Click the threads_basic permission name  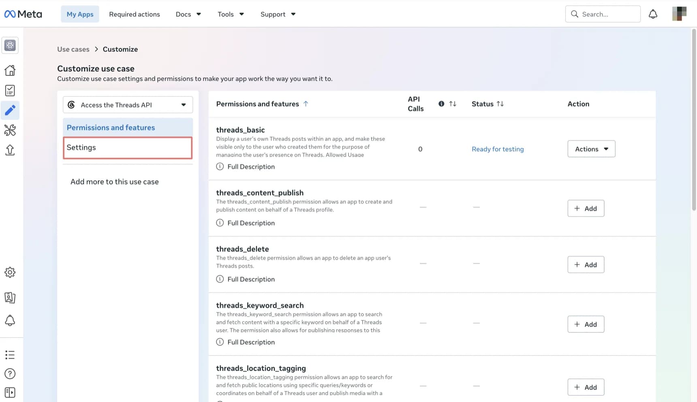[240, 130]
